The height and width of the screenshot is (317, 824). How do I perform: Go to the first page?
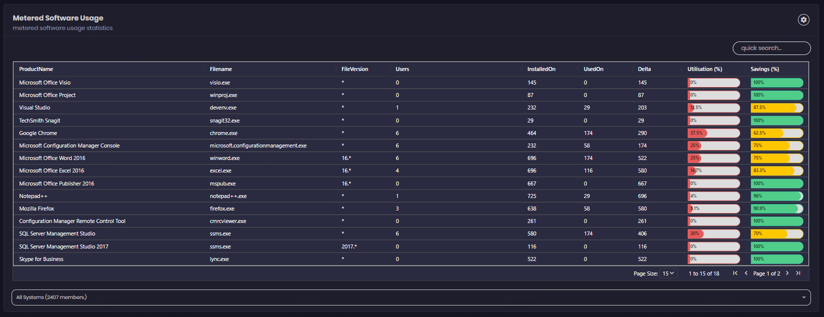click(x=735, y=273)
